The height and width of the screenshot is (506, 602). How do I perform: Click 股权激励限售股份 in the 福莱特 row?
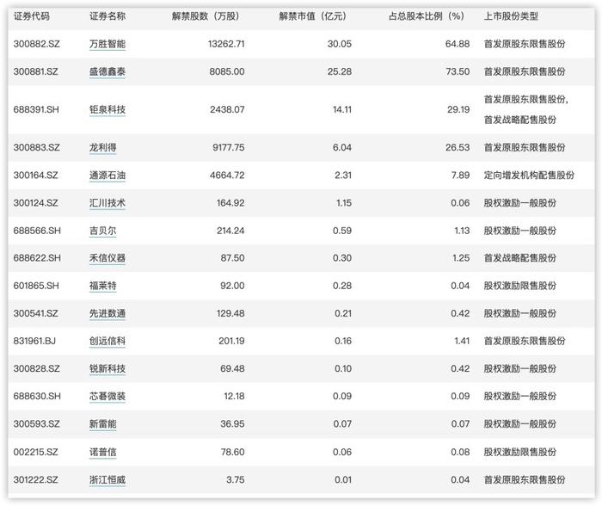pyautogui.click(x=519, y=286)
